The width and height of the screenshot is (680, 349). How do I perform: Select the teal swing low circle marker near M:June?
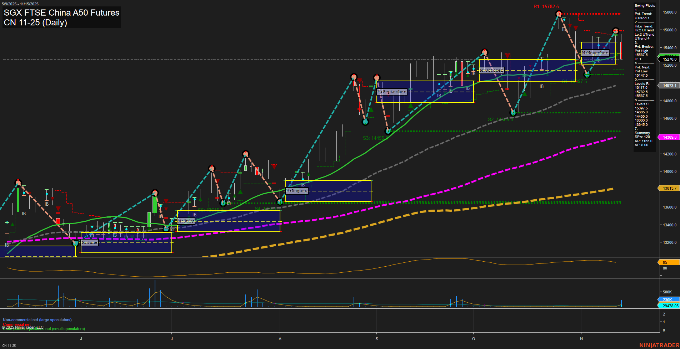[75, 243]
